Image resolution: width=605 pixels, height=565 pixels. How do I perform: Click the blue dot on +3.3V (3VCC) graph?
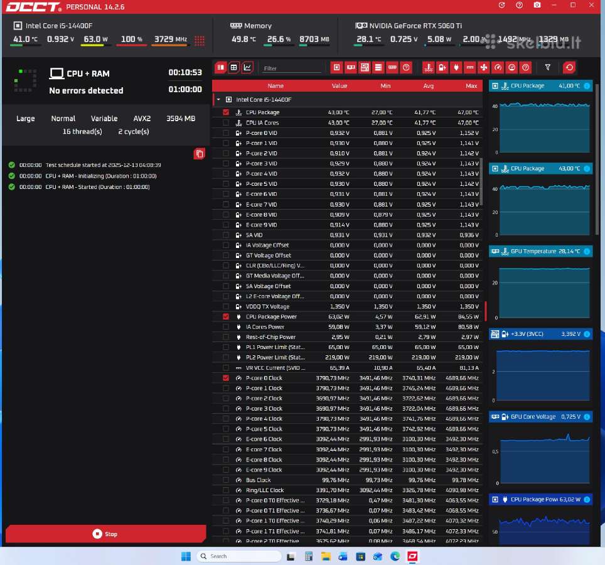587,334
